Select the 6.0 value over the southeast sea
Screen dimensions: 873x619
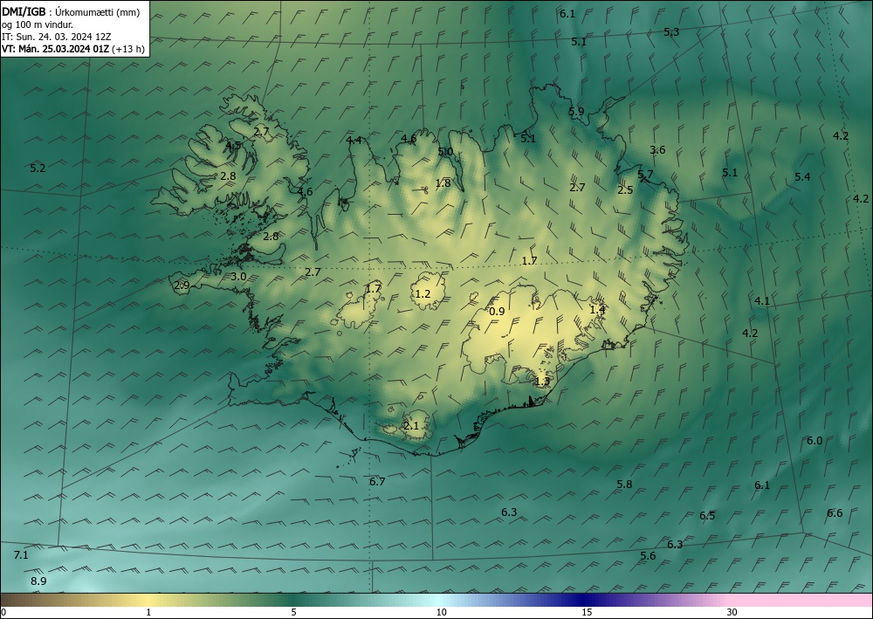click(x=815, y=440)
